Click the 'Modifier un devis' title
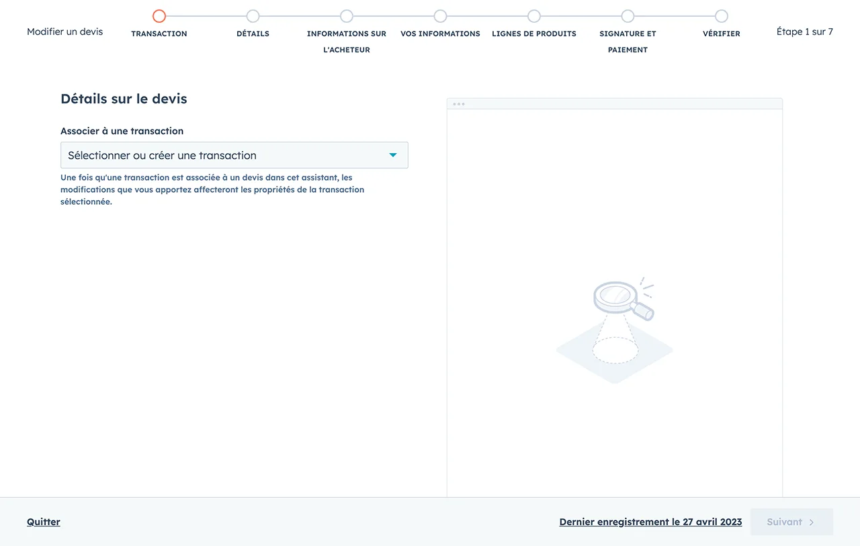Viewport: 860px width, 546px height. [x=65, y=32]
